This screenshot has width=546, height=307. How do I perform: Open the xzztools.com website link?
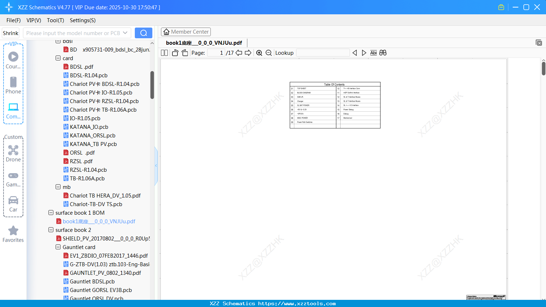pos(297,303)
